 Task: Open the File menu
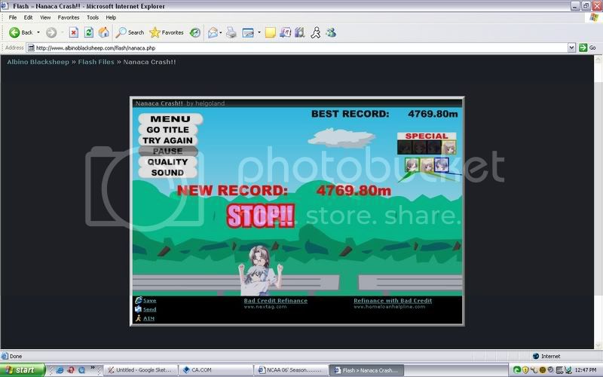13,17
